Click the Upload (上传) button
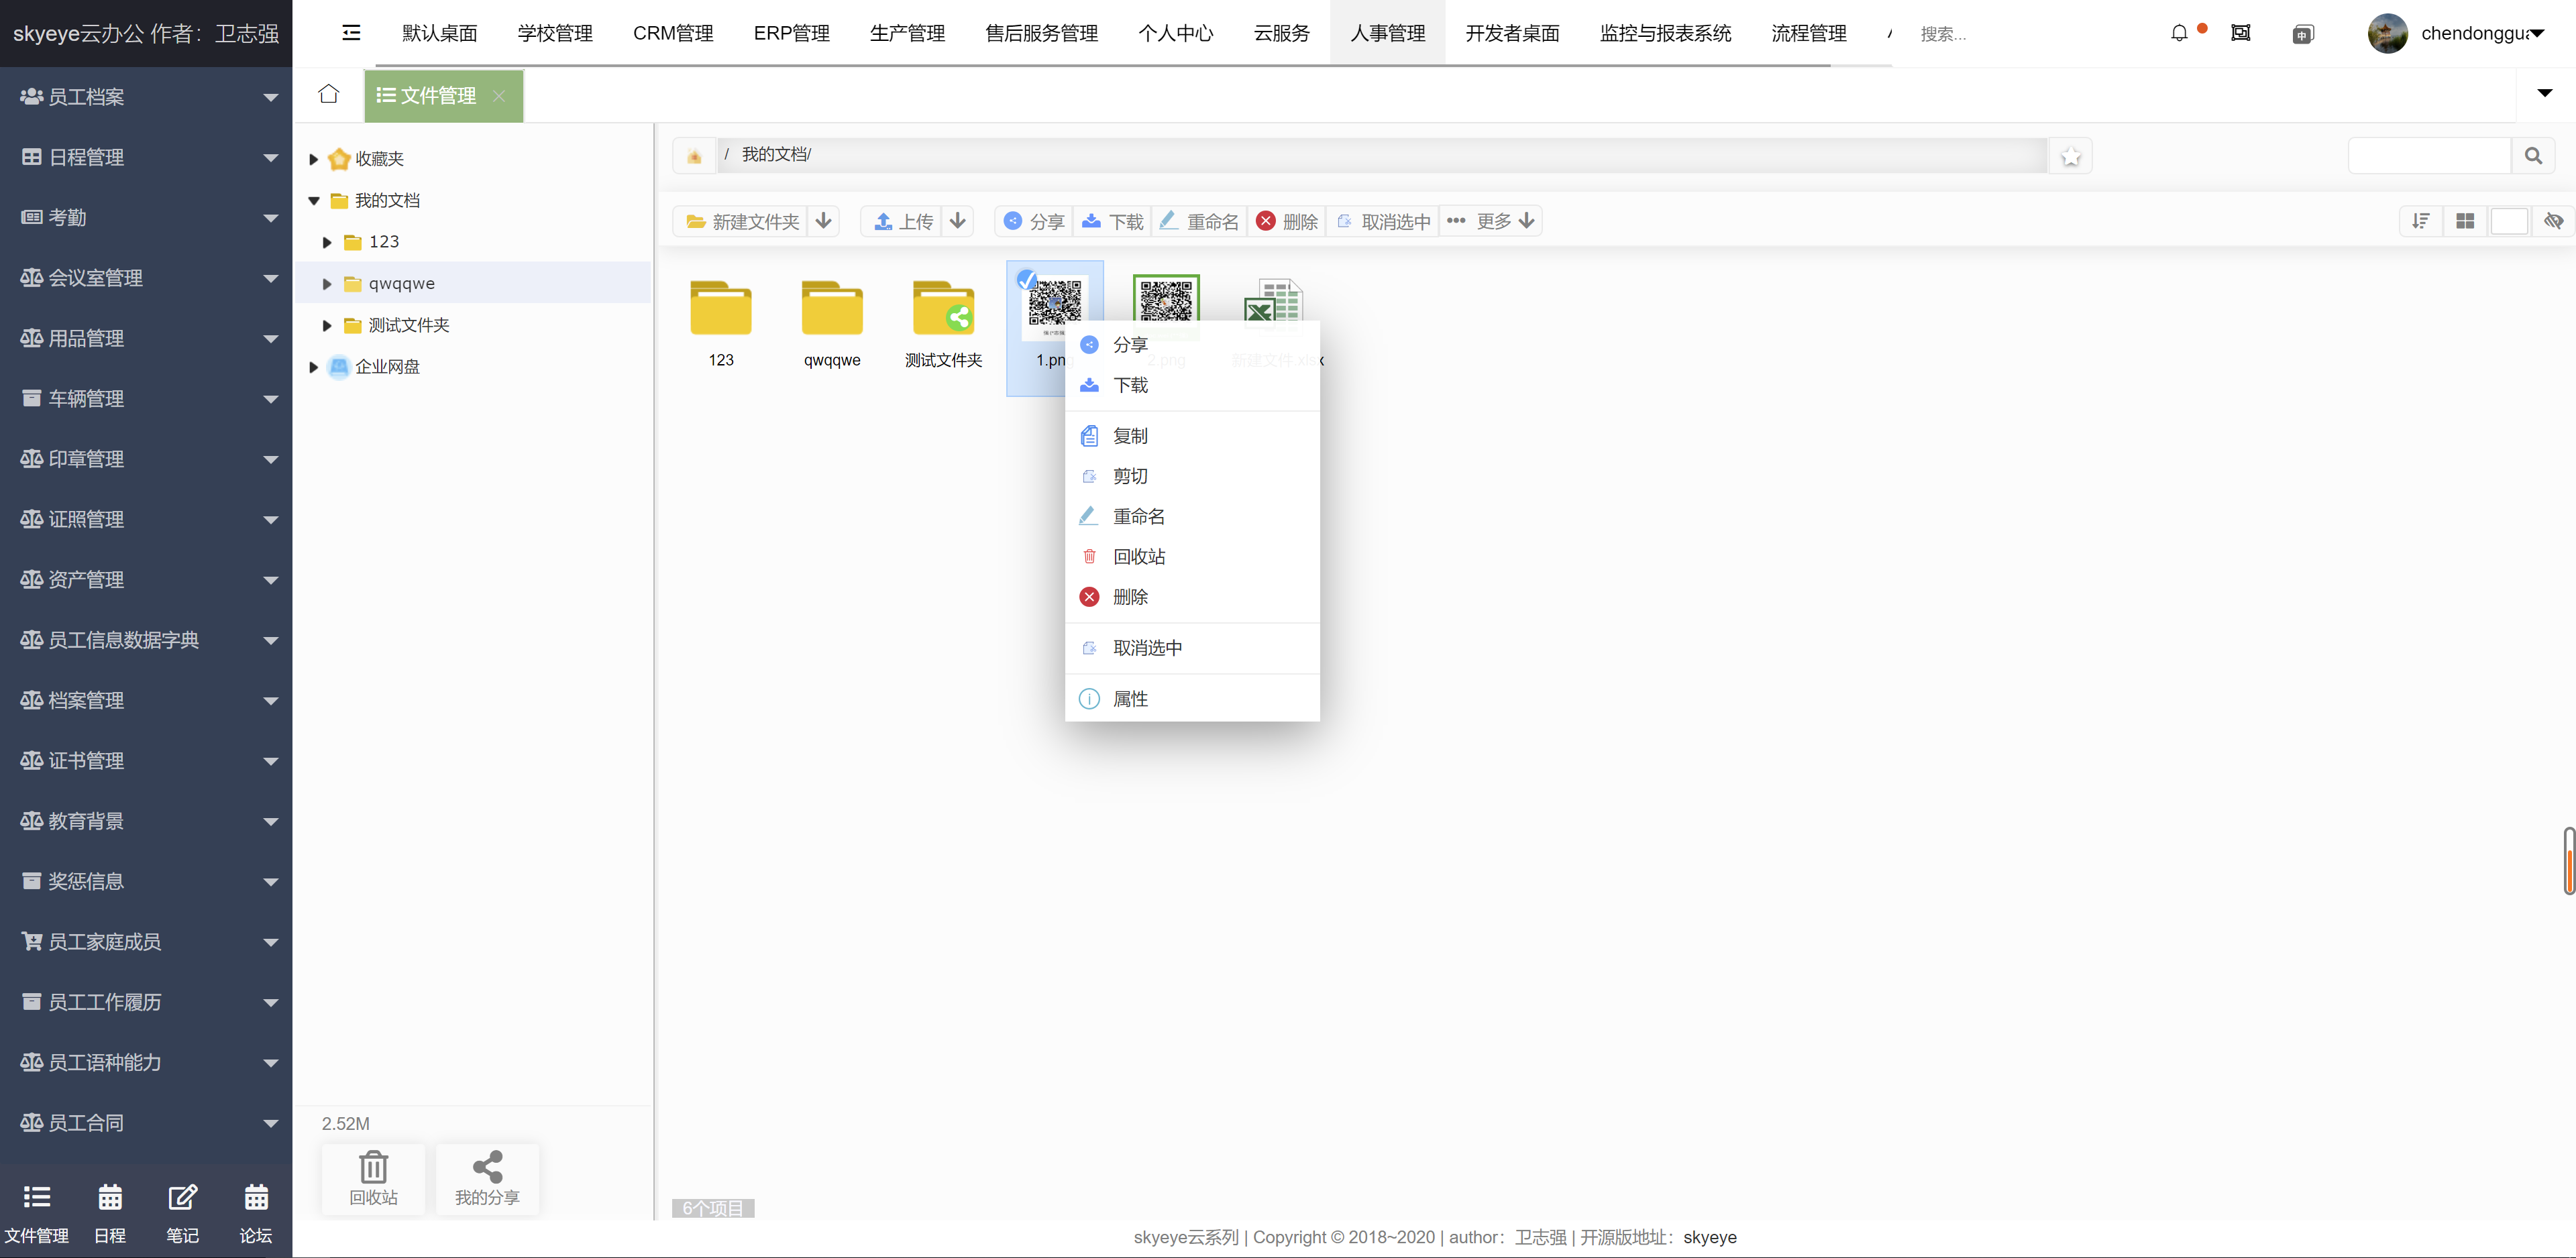The height and width of the screenshot is (1258, 2576). click(902, 221)
